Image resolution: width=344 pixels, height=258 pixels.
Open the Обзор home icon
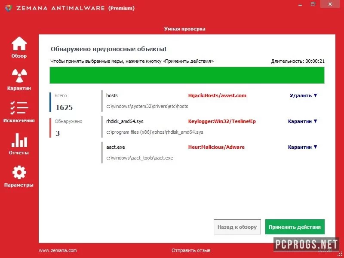tap(19, 43)
